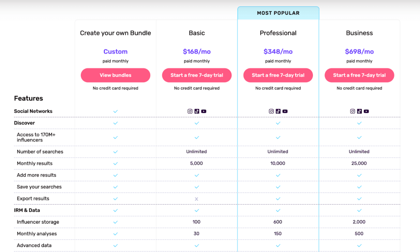Click the Instagram icon in Business column
Image resolution: width=420 pixels, height=252 pixels.
352,111
